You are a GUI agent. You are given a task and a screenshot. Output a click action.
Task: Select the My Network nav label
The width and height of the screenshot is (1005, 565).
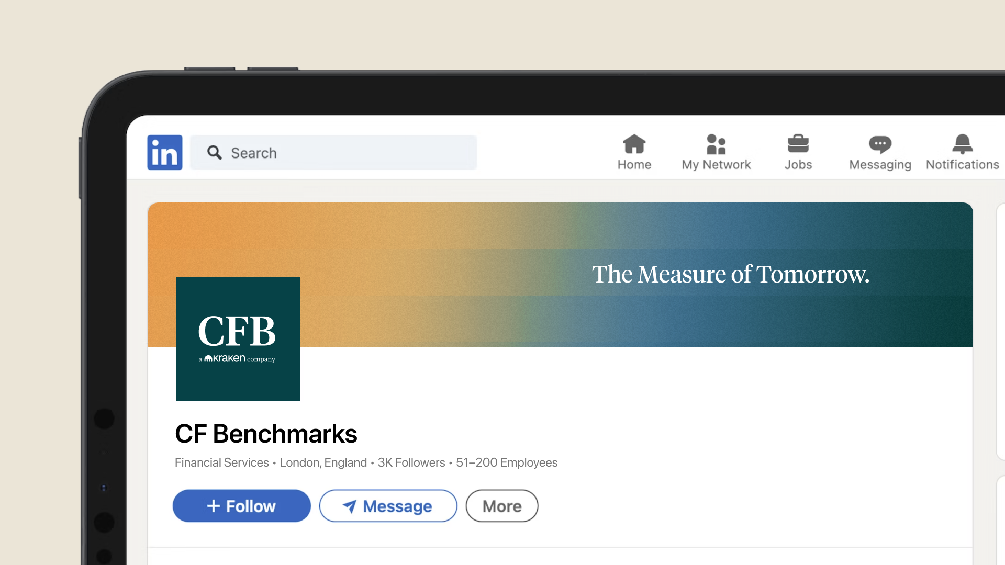716,165
